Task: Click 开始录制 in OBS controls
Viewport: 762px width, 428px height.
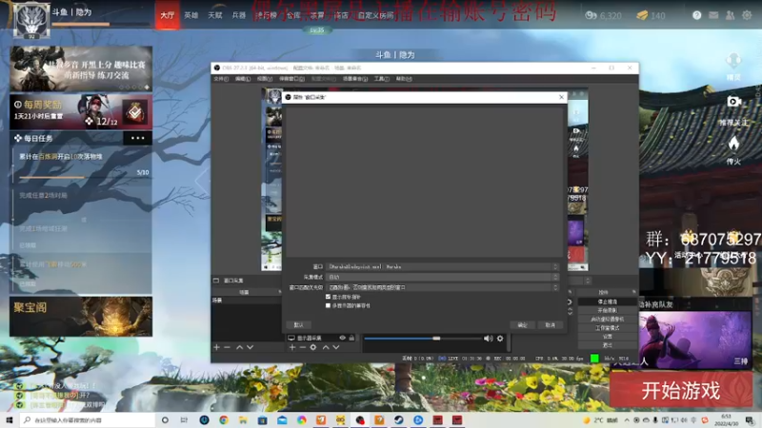Action: coord(608,311)
